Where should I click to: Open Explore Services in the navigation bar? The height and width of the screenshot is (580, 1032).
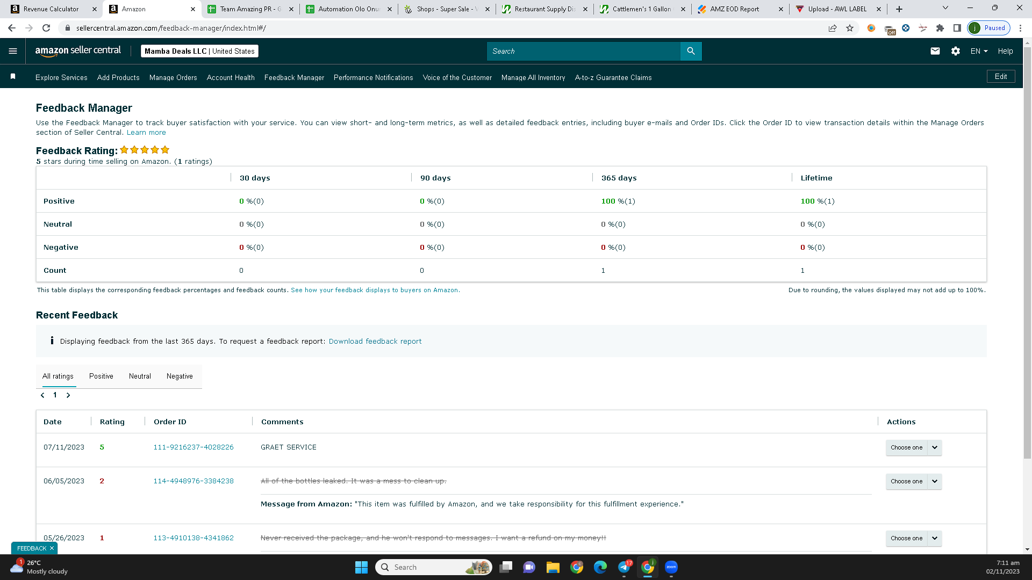61,77
